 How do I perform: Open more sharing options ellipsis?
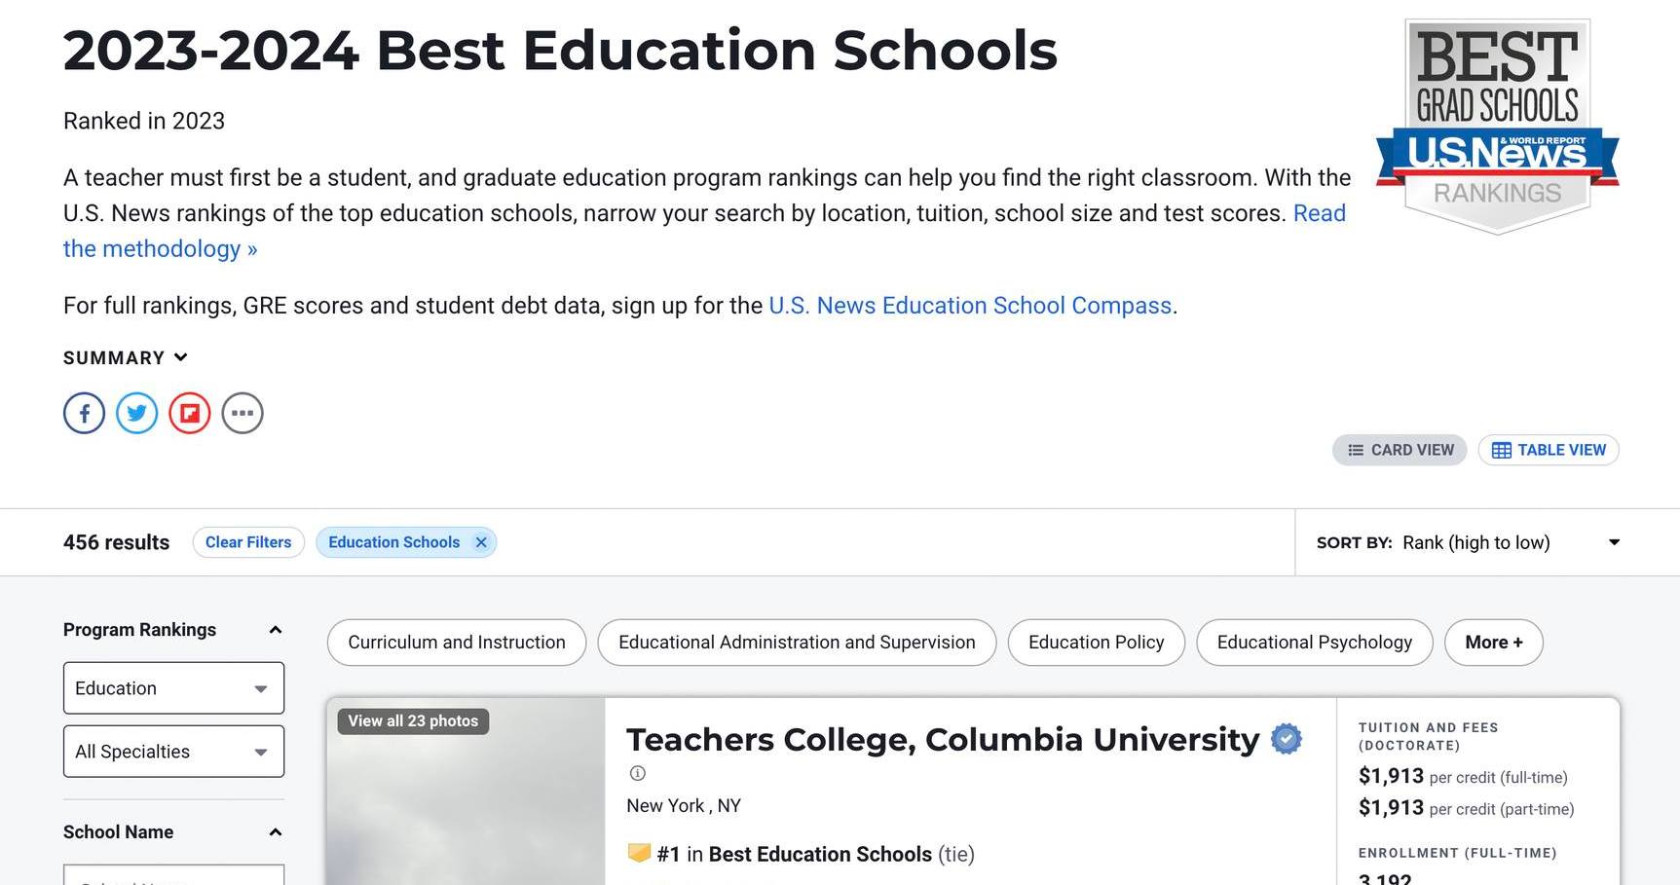pyautogui.click(x=243, y=414)
